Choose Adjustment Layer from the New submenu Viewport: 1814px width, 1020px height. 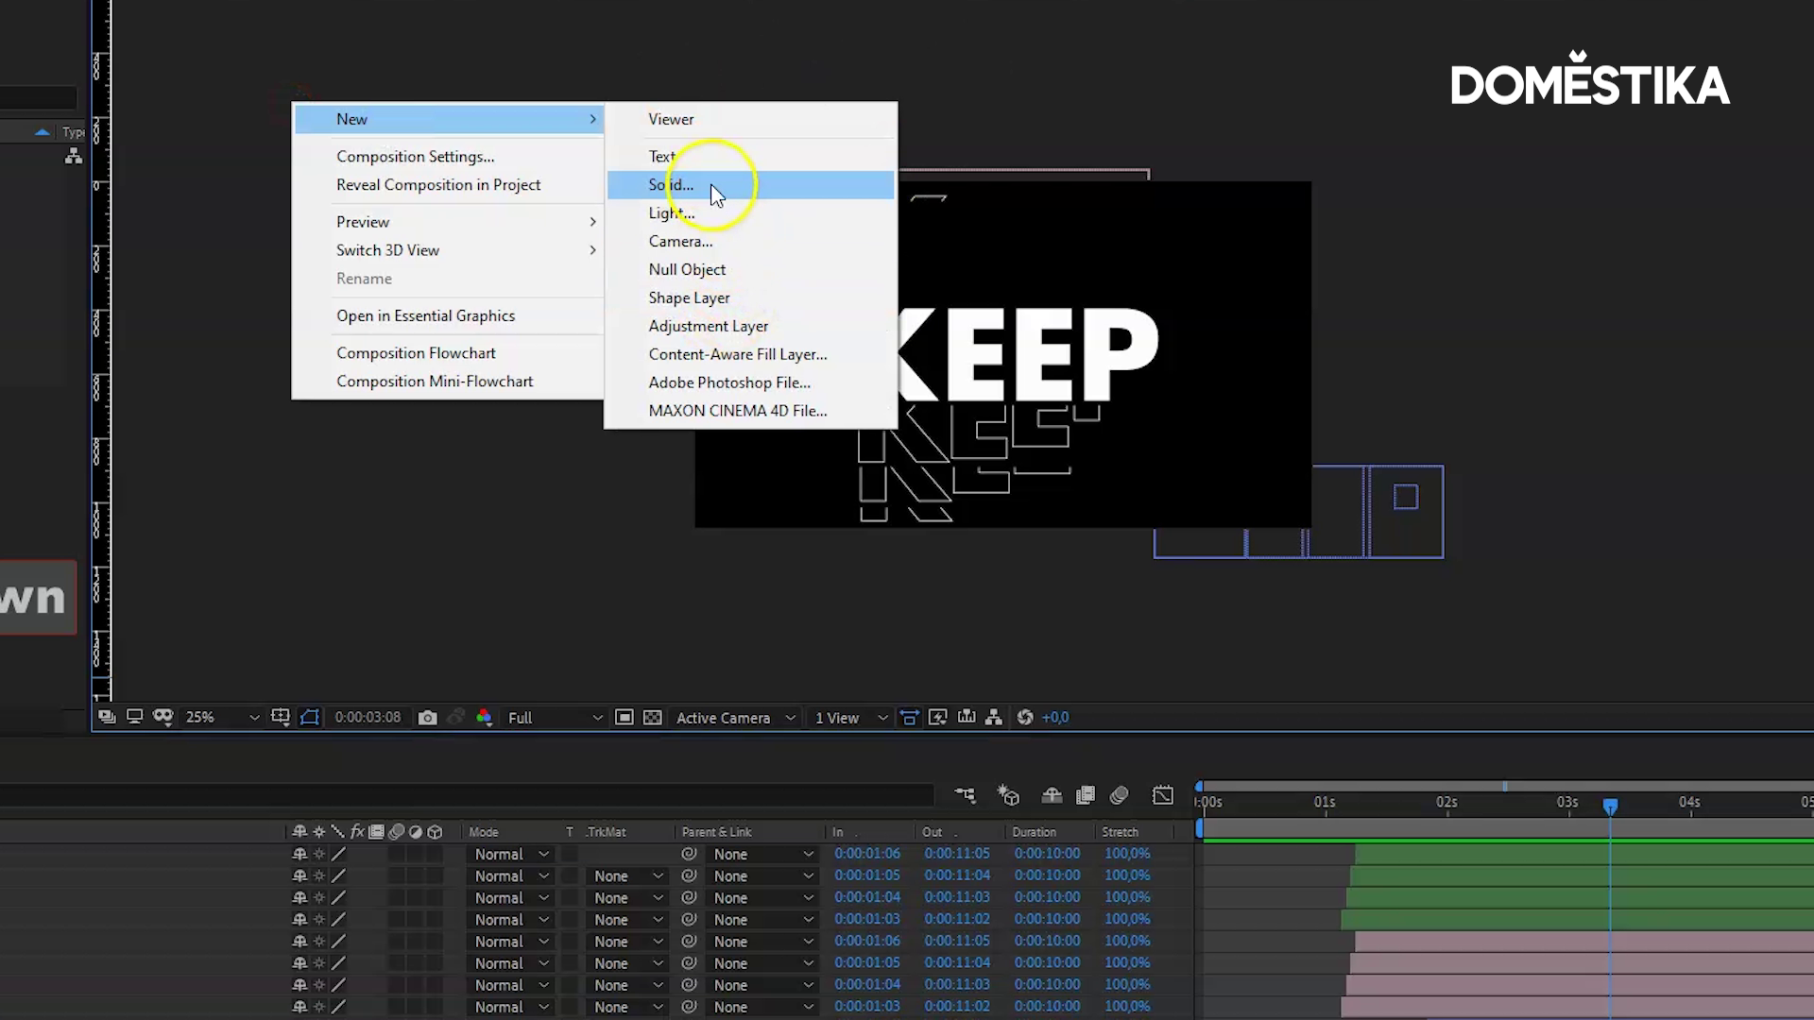point(750,326)
